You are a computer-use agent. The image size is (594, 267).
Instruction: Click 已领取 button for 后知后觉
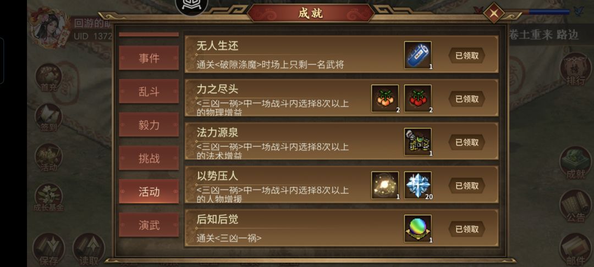point(467,229)
